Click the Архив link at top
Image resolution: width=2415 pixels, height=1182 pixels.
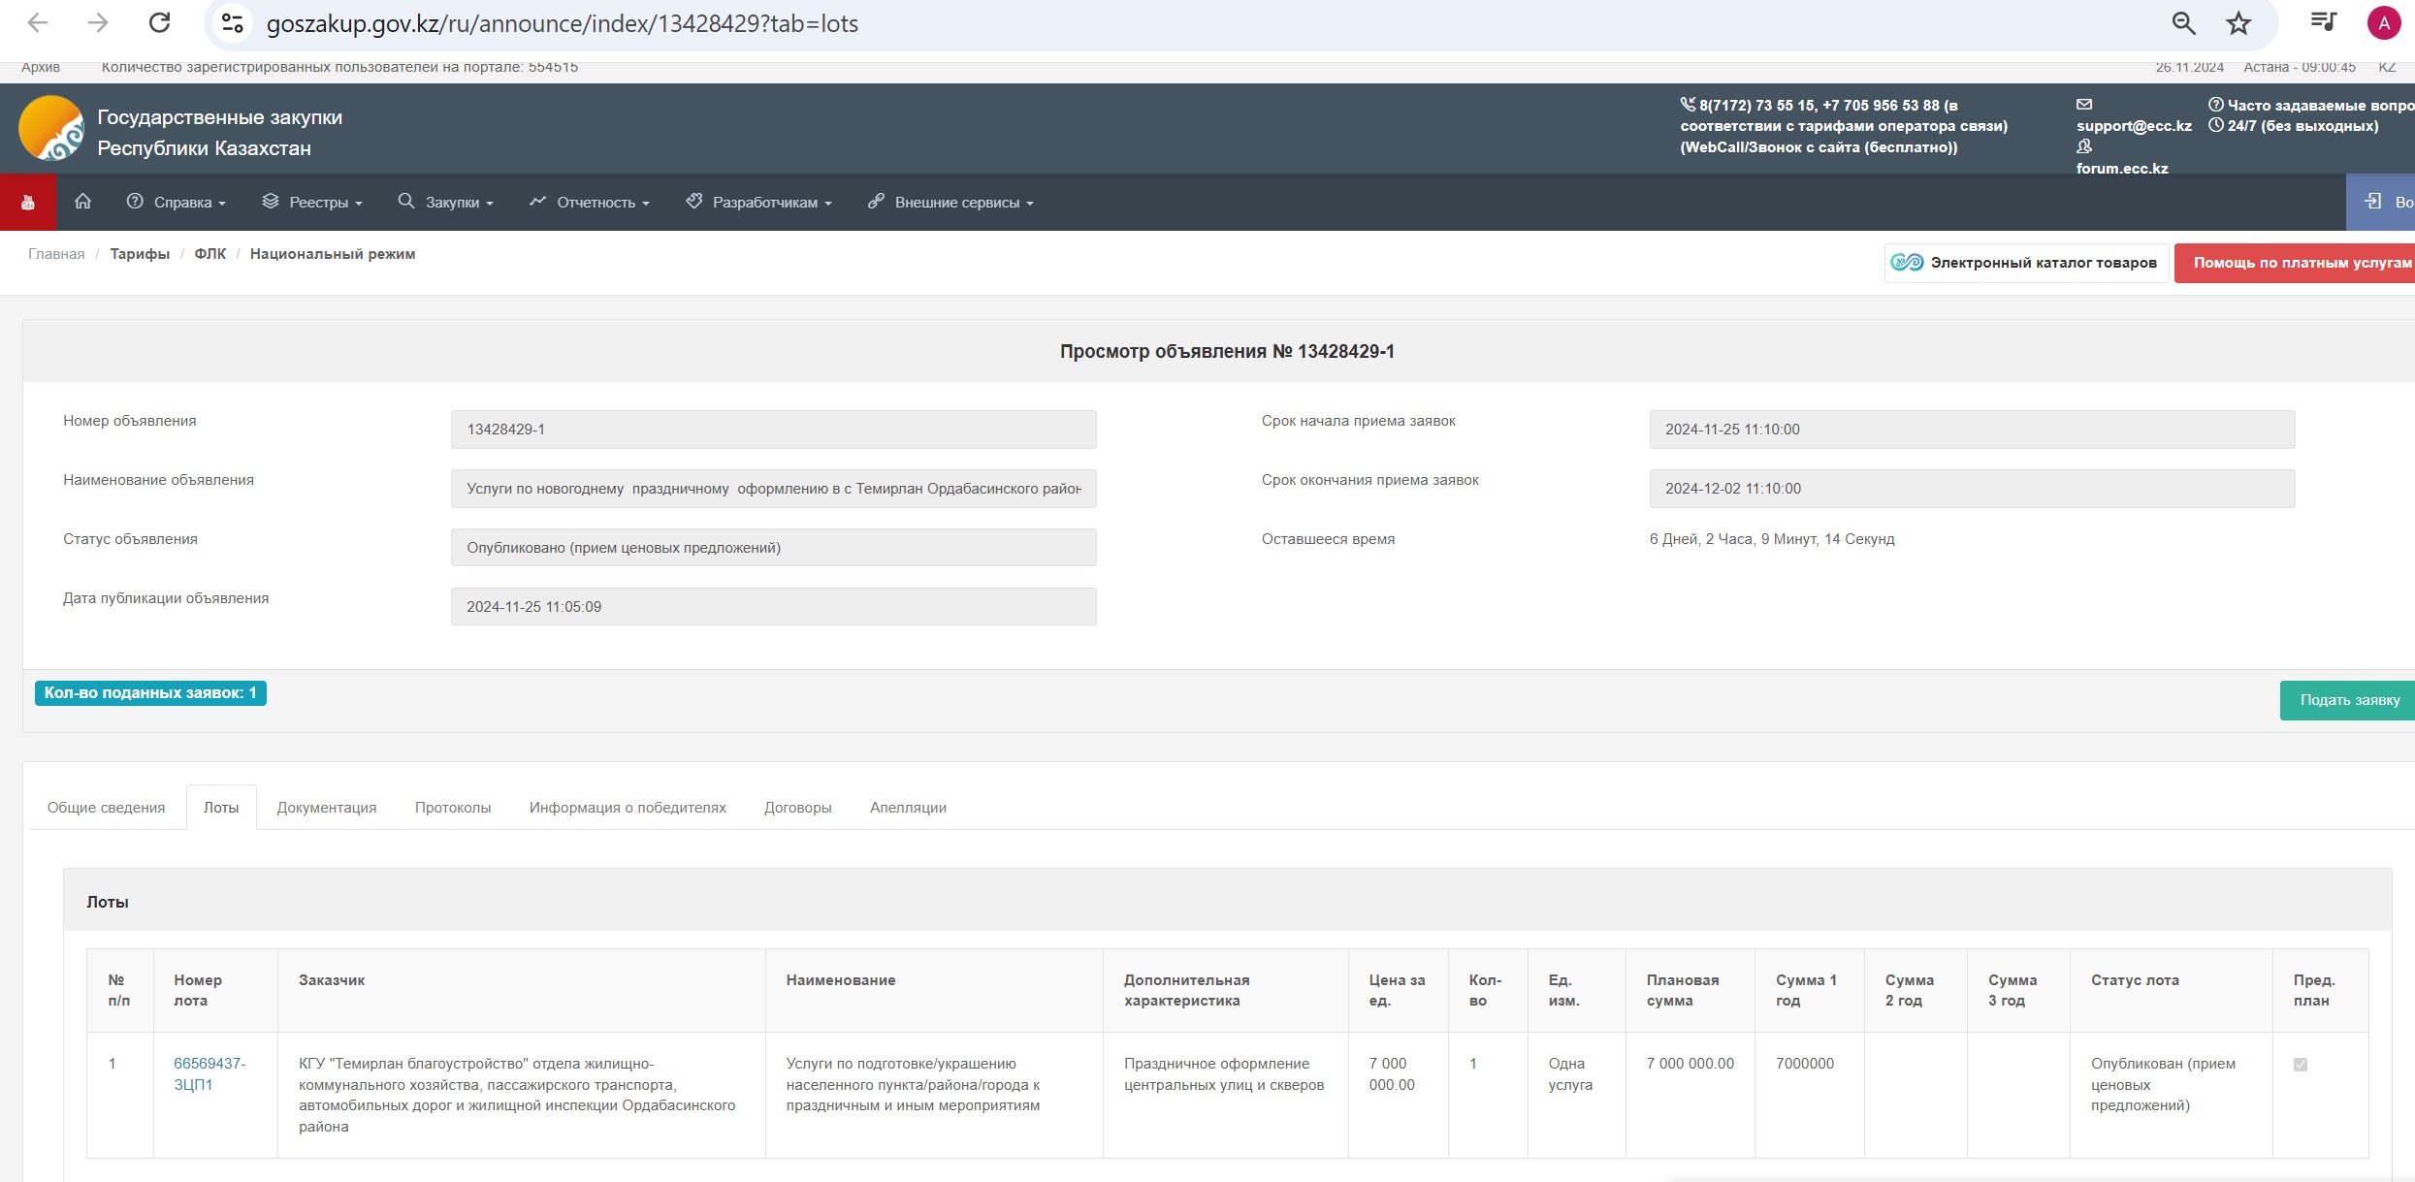(41, 67)
